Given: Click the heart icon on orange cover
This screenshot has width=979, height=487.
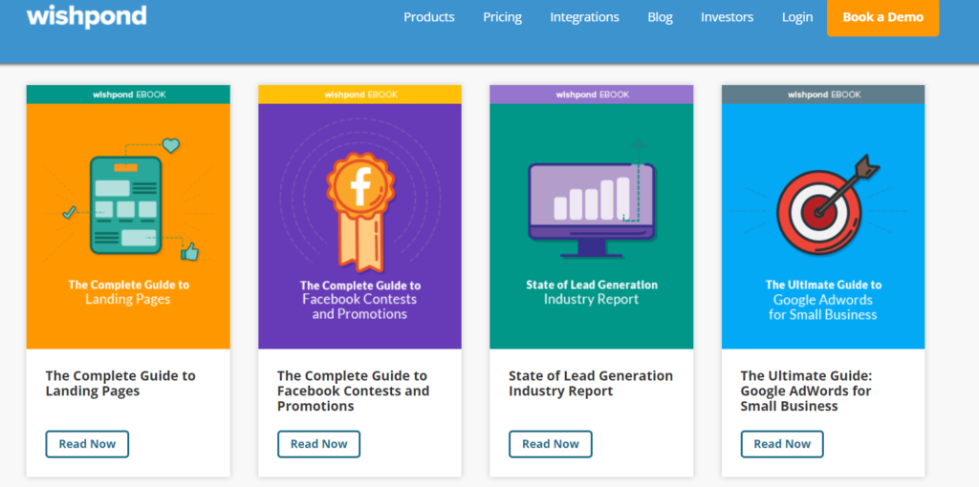Looking at the screenshot, I should pos(171,146).
